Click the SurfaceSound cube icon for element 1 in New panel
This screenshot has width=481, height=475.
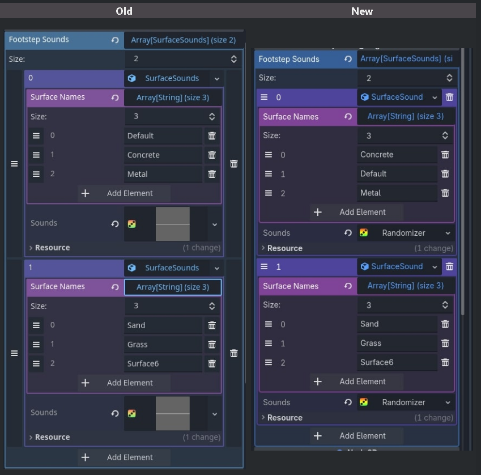click(x=365, y=266)
